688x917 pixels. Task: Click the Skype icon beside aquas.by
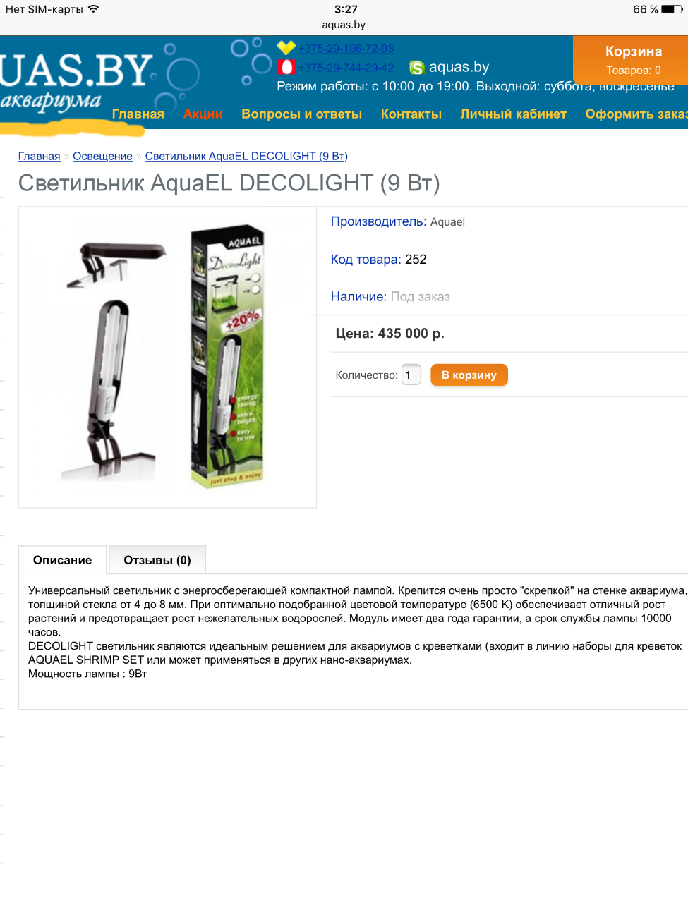coord(417,68)
